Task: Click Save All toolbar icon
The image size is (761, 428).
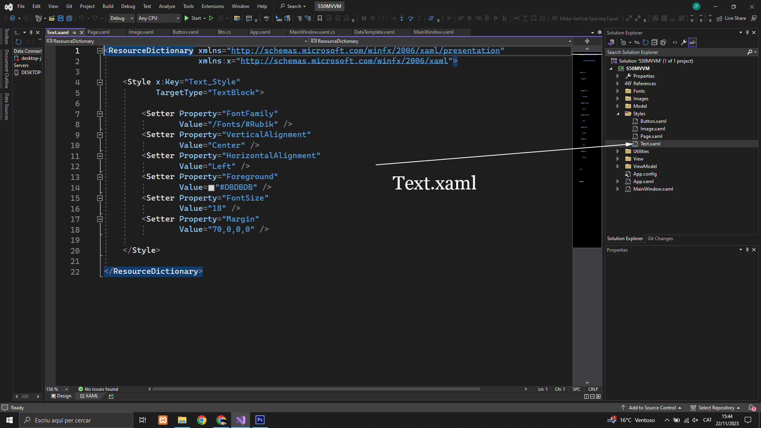Action: tap(69, 18)
